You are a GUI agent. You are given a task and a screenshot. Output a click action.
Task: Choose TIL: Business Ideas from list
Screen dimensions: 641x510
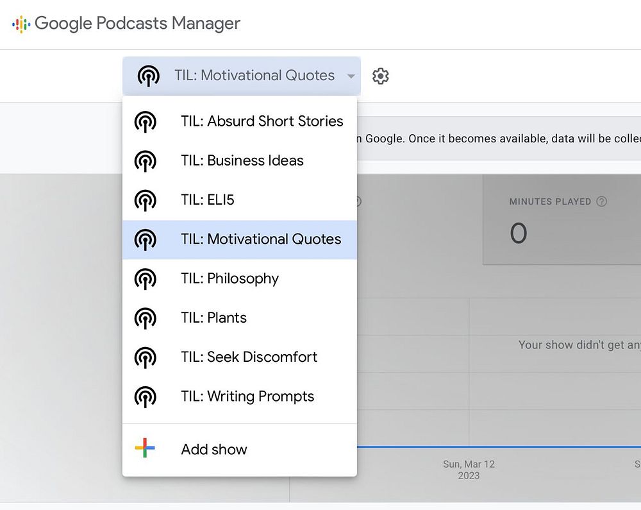pyautogui.click(x=242, y=160)
